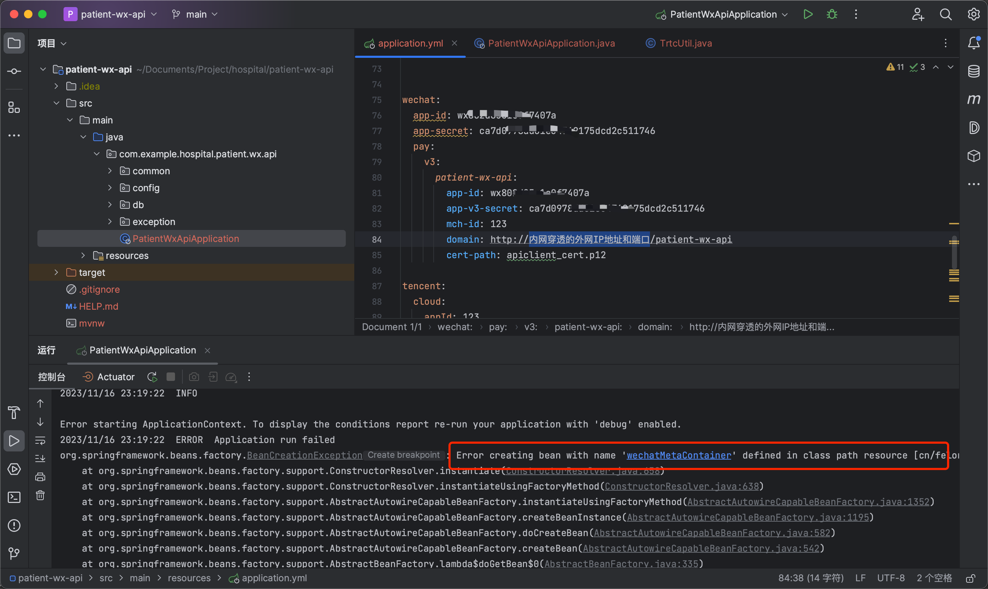Image resolution: width=988 pixels, height=589 pixels.
Task: Show more tool windows on left sidebar
Action: tap(14, 135)
